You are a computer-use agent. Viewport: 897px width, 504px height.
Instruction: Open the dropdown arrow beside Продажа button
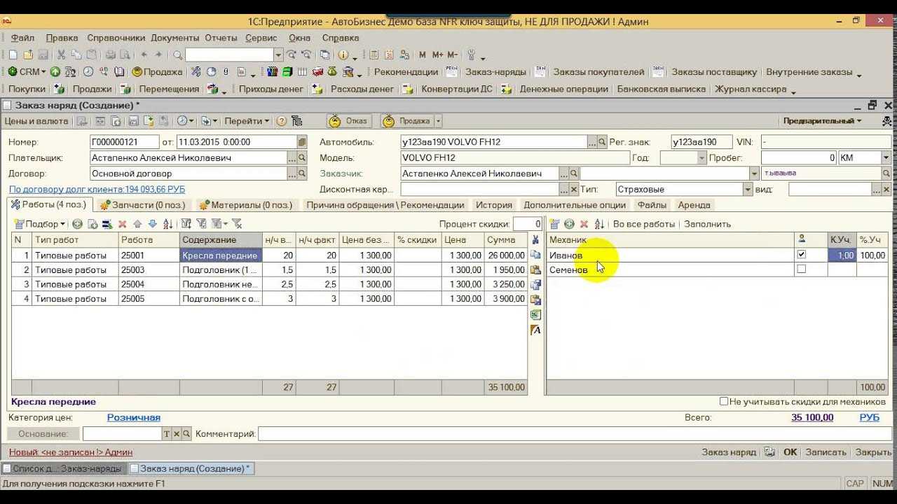click(x=439, y=121)
